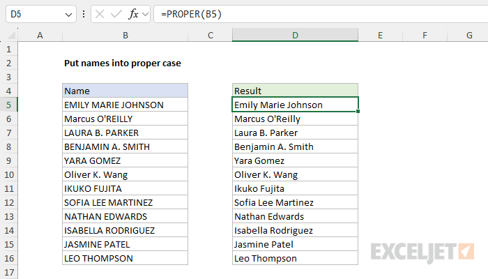Select cell 'LAURA B. PARKER'
The image size is (488, 279).
tap(125, 133)
